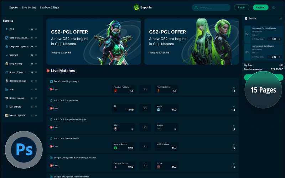Viewport: 285px width, 178px height.
Task: Open the left CS2 PGL Offer banner with masked character
Action: (94, 41)
